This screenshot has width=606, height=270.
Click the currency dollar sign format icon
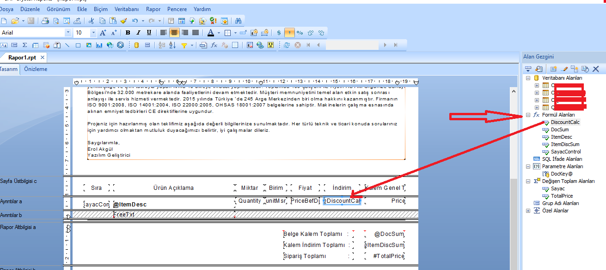(x=279, y=33)
